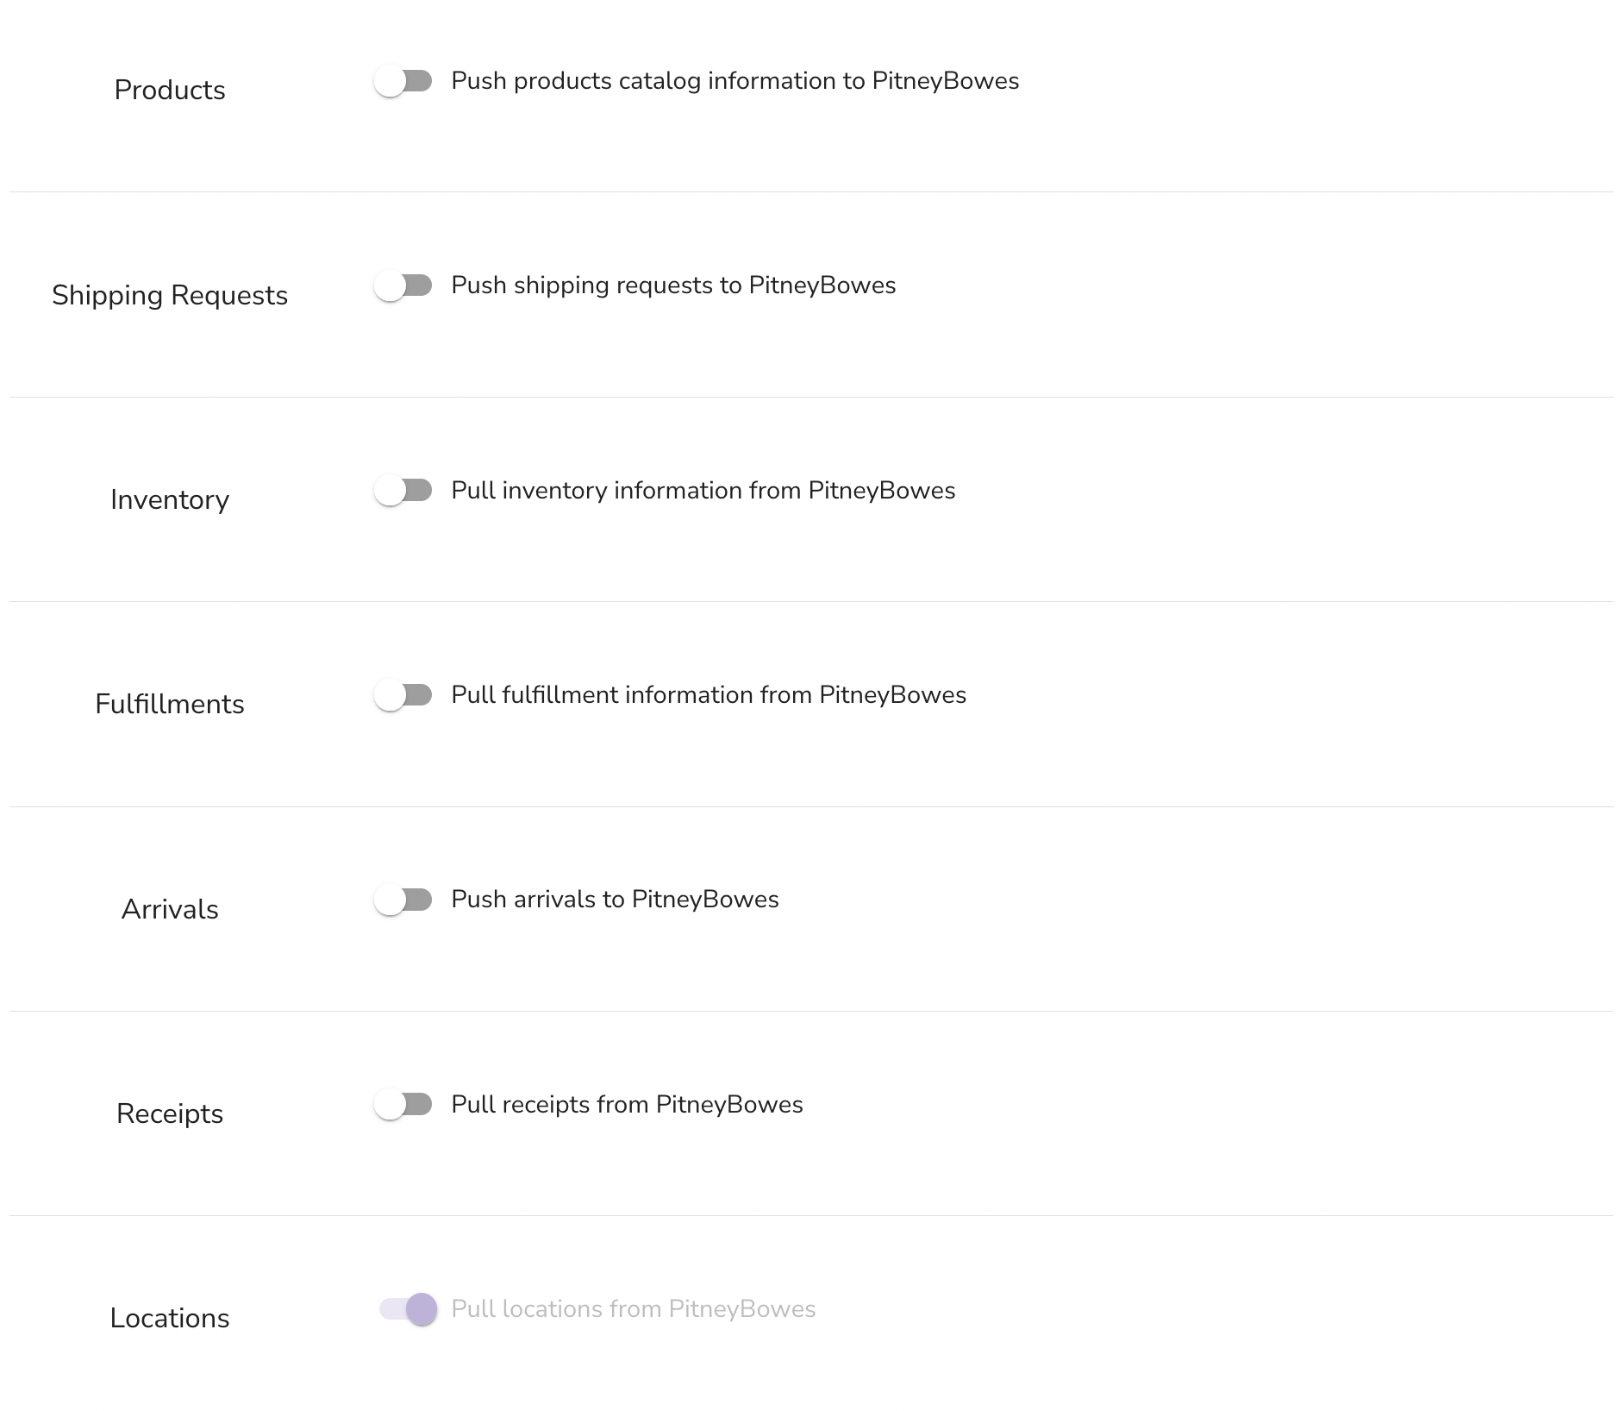Click 'Pull inventory information from PitneyBowes' label text
Image resolution: width=1619 pixels, height=1411 pixels.
703,491
